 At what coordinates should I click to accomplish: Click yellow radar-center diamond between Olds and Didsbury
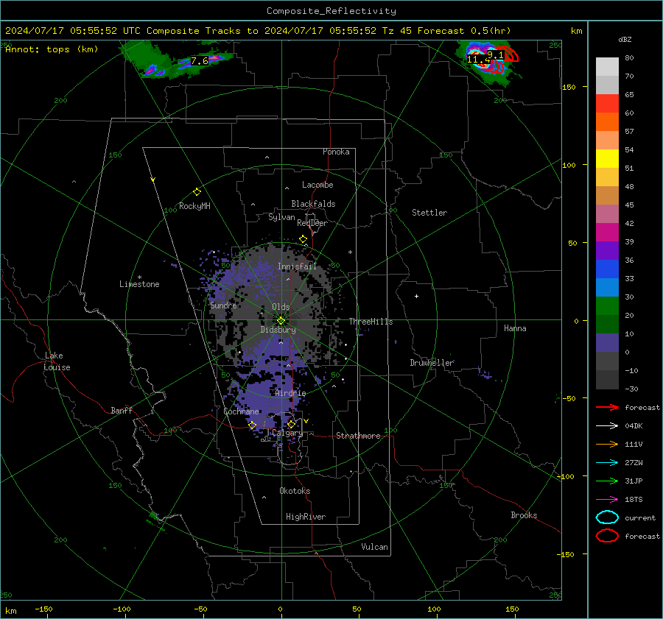coord(281,321)
